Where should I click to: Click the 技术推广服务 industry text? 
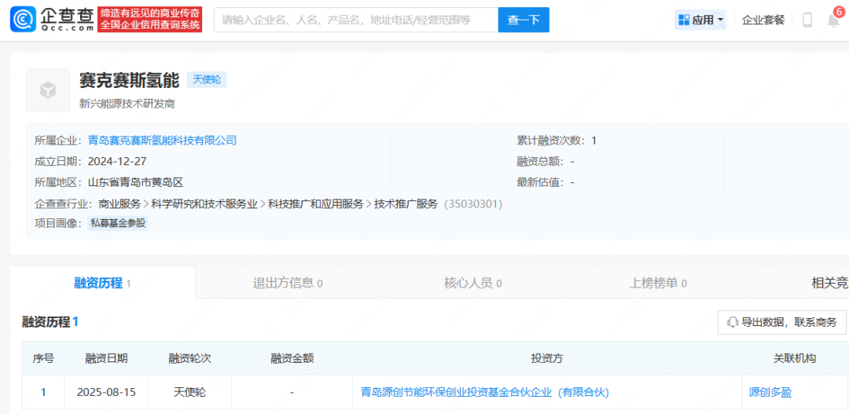click(406, 204)
